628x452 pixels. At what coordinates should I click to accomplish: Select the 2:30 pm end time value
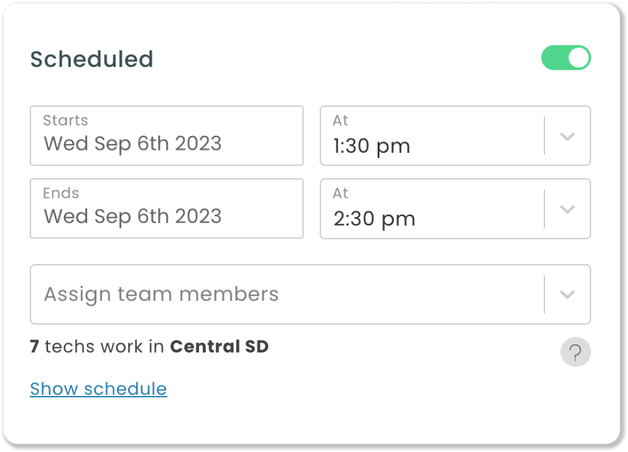coord(374,219)
